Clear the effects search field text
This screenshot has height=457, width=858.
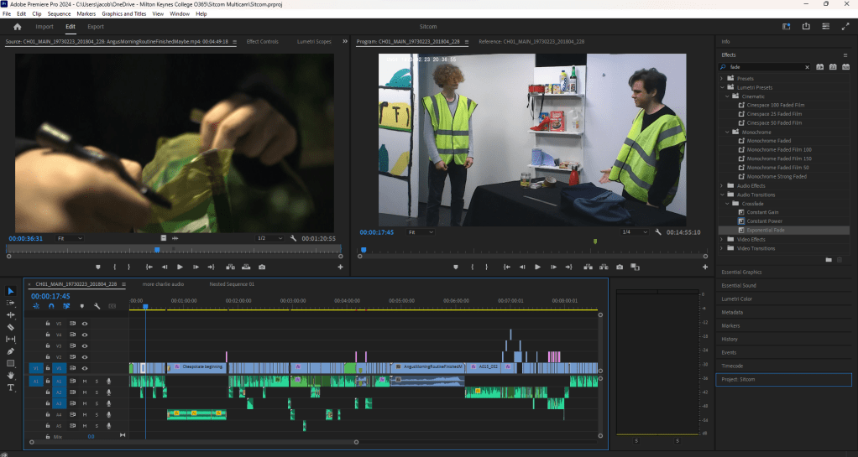808,66
